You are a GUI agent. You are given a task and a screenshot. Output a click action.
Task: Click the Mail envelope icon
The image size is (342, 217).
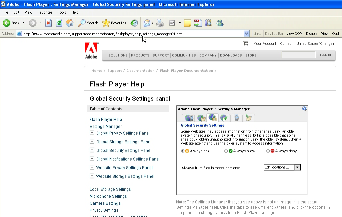[x=147, y=23]
